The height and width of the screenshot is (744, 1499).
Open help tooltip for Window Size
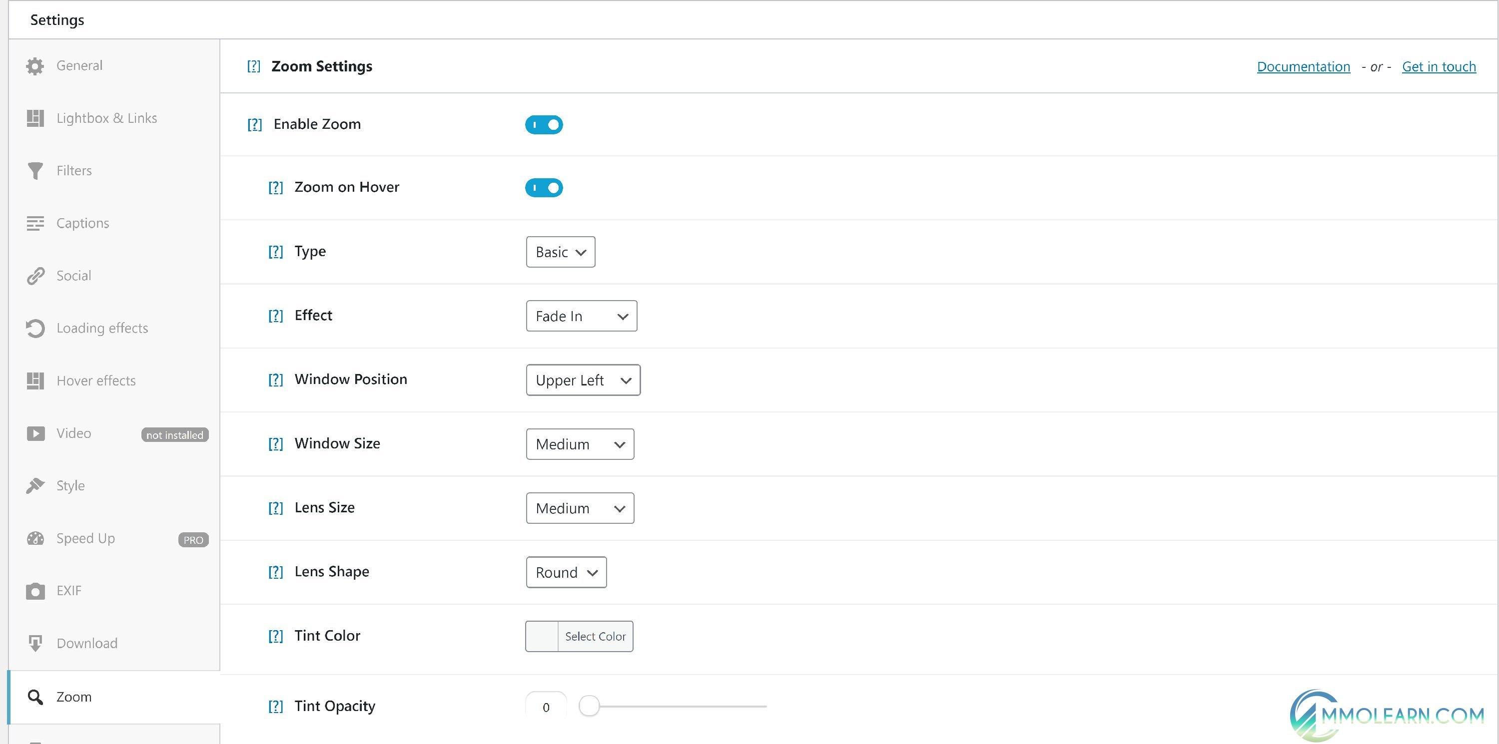pyautogui.click(x=275, y=444)
